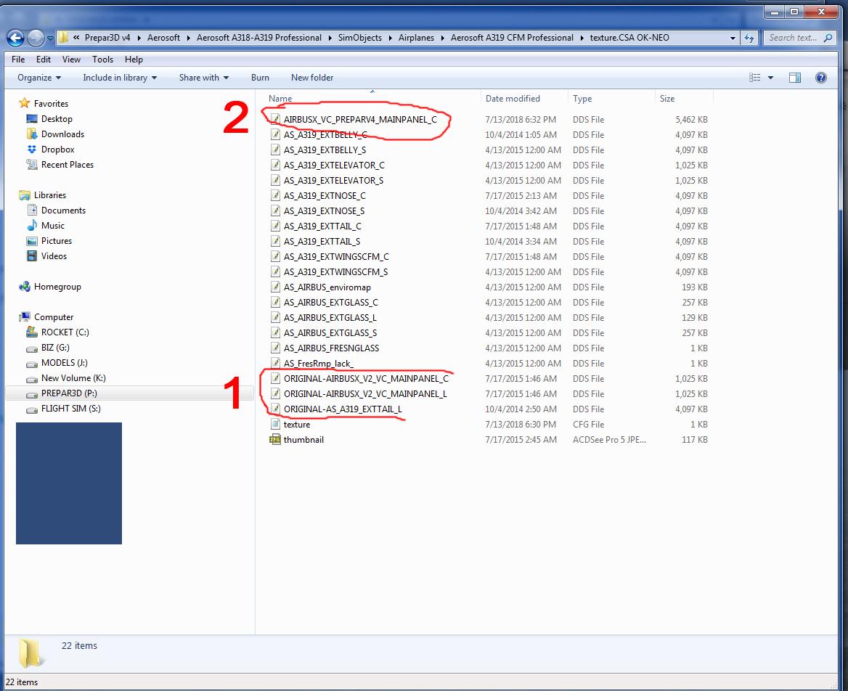
Task: Click the ROCKET (C:) drive icon
Action: point(32,332)
